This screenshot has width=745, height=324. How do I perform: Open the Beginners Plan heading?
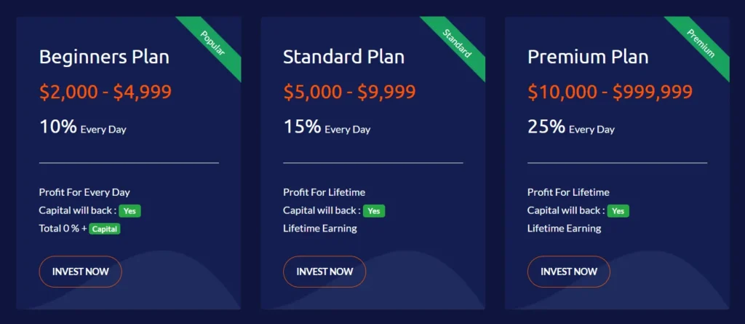(104, 57)
